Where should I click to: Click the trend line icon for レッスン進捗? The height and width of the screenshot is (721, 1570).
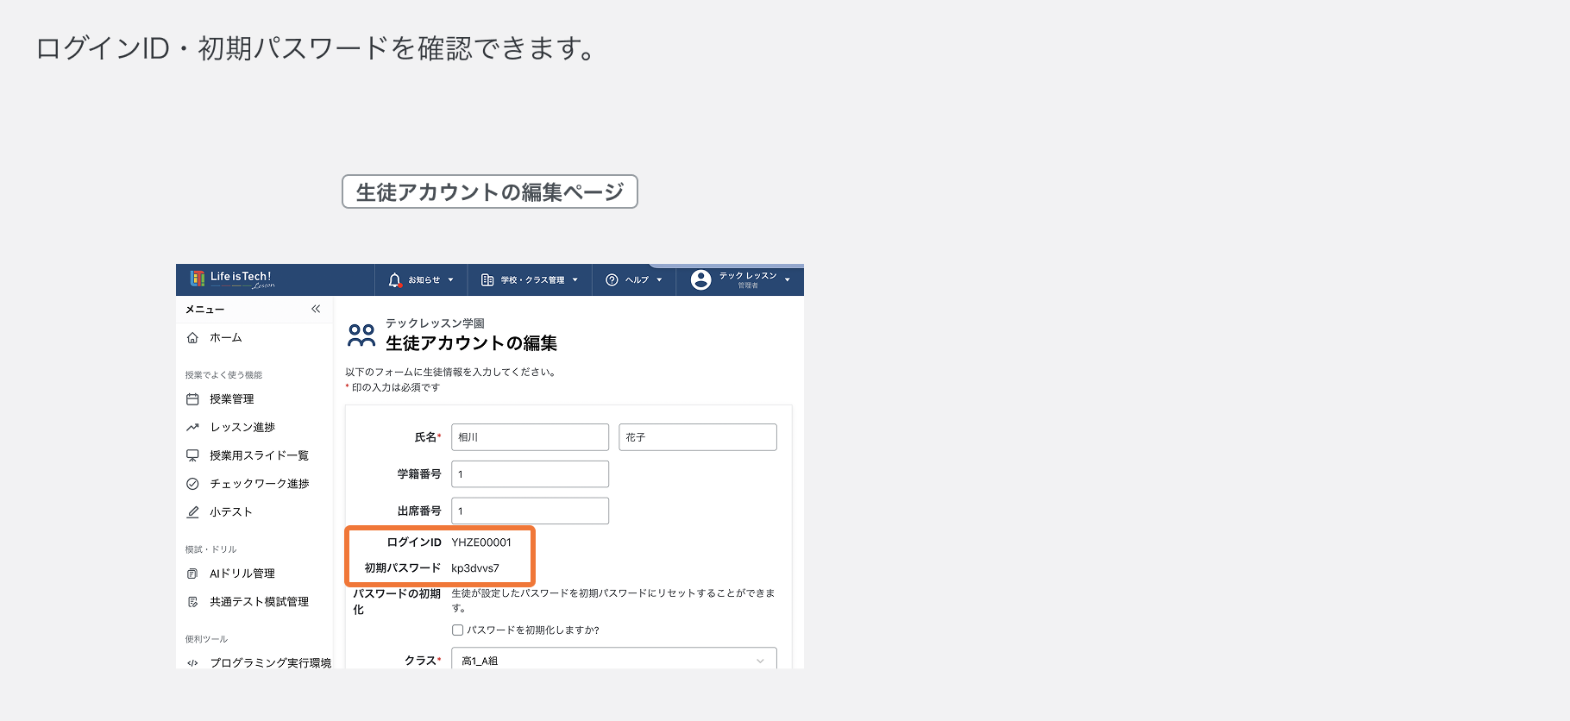(x=192, y=428)
